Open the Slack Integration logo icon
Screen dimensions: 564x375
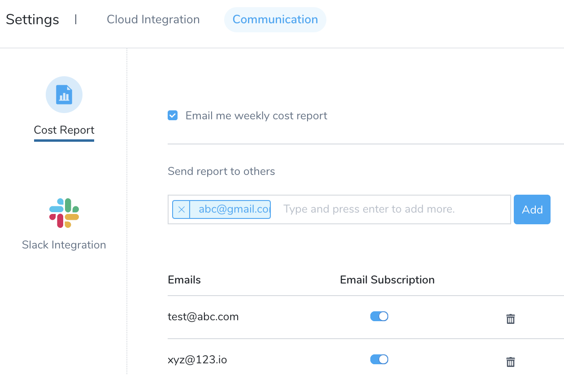[64, 213]
